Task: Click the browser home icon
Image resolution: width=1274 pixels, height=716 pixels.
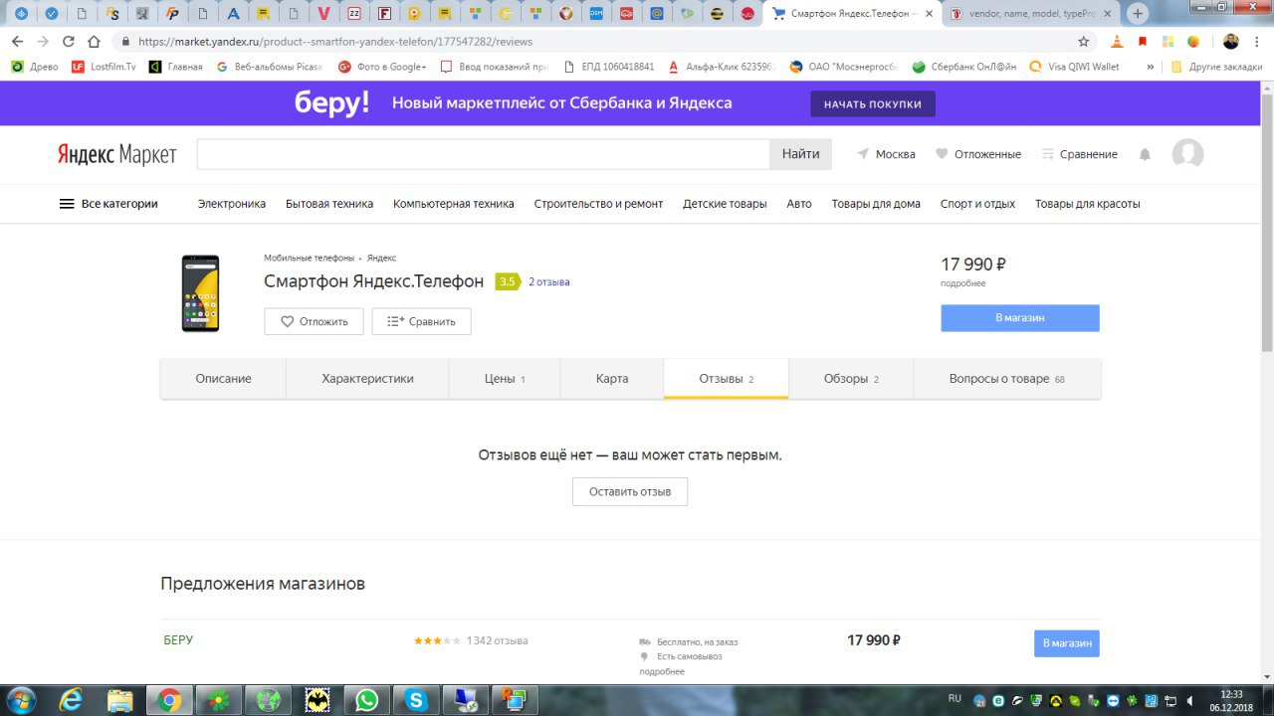Action: 94,42
